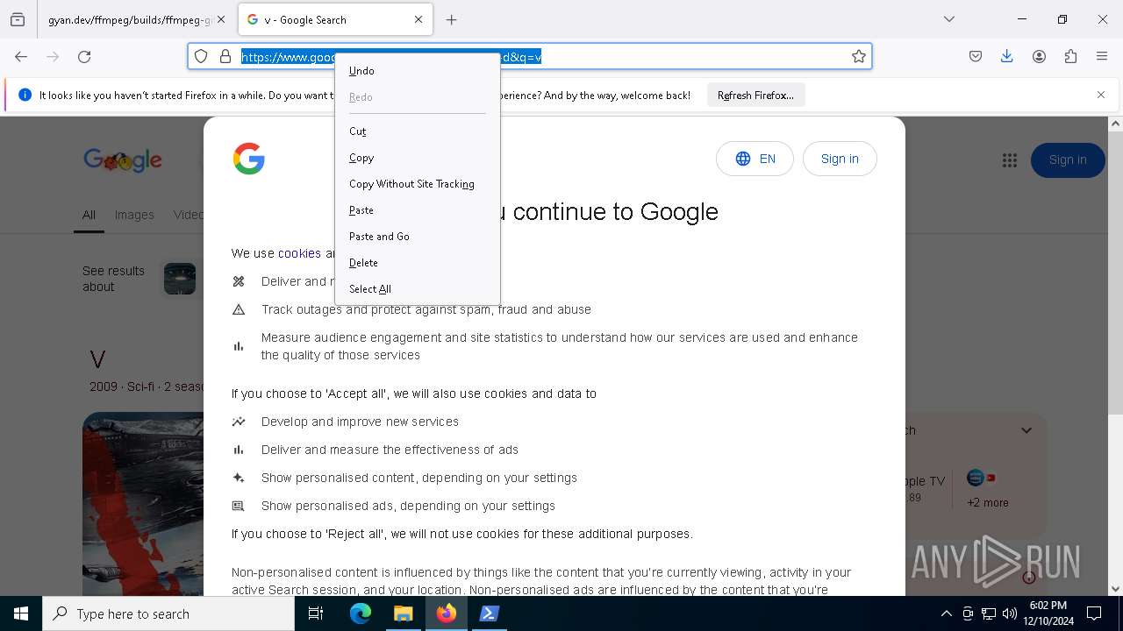Select the All search tab
The image size is (1123, 631).
(89, 215)
